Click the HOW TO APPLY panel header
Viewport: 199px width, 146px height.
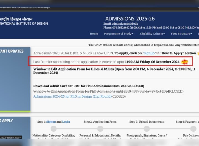click(x=6, y=121)
